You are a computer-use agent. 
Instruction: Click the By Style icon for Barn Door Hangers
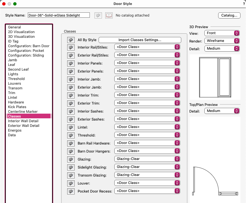71,151
